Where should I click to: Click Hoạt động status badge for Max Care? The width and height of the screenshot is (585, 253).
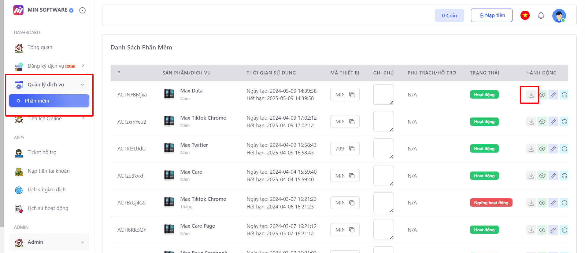(484, 176)
